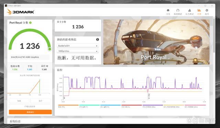
Task: Click the Intel Arc A380 Graphics label
Action: click(x=25, y=57)
